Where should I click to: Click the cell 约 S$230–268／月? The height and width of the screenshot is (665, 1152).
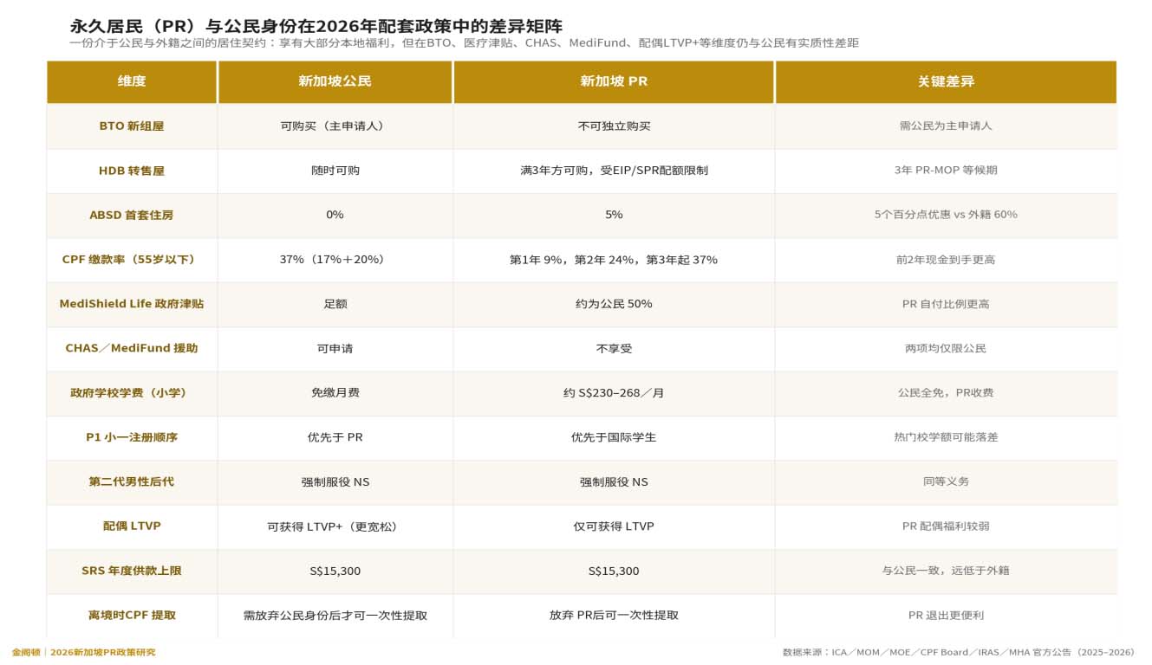tap(614, 393)
